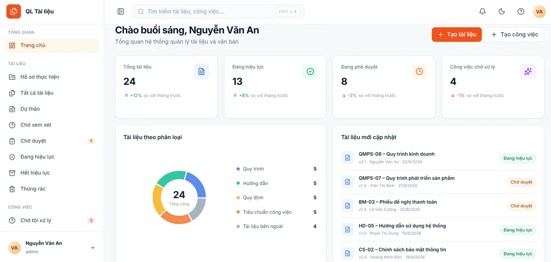Select Chờ xem xét in sidebar
The height and width of the screenshot is (262, 551).
(x=52, y=125)
